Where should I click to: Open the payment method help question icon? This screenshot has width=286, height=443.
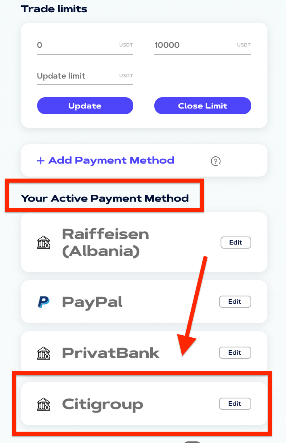216,161
